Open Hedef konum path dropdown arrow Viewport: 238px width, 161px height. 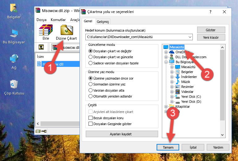190,37
